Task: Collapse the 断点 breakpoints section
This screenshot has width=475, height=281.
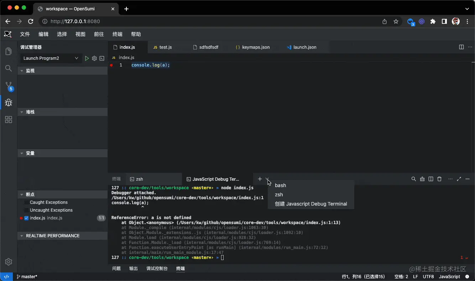Action: click(x=63, y=195)
